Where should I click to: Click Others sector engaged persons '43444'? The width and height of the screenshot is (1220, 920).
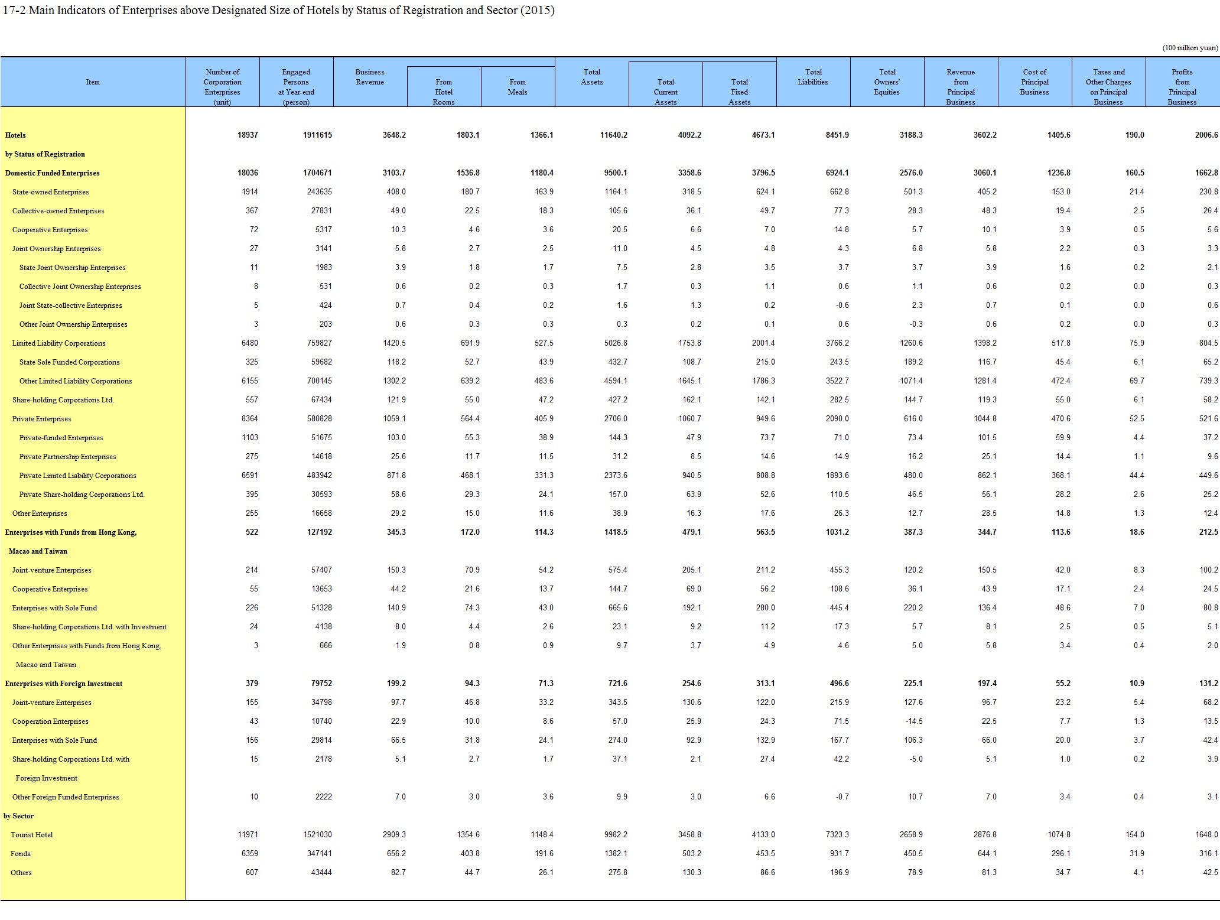[321, 873]
